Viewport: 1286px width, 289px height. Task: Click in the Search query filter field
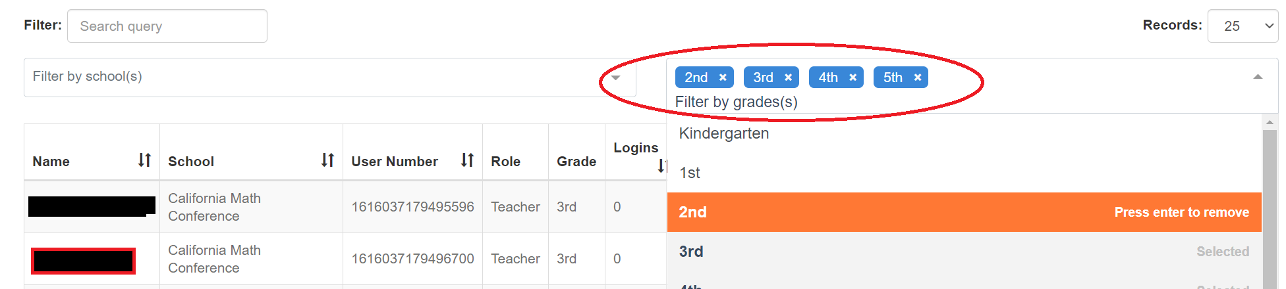(x=167, y=26)
